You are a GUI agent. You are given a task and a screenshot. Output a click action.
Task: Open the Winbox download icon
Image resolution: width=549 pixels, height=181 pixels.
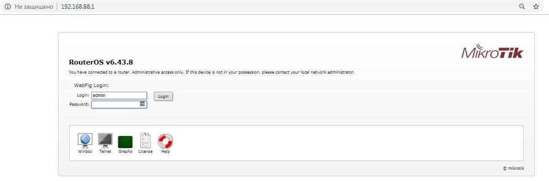click(85, 140)
